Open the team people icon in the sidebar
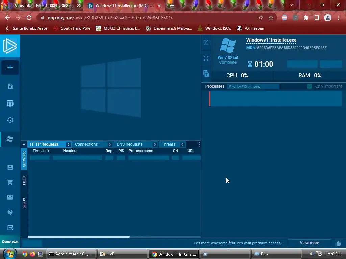Screen dimensions: 346x259 [x=10, y=103]
